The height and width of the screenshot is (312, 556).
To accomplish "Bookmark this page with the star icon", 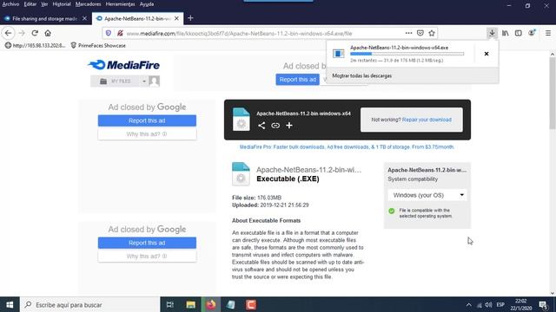I will pos(432,33).
